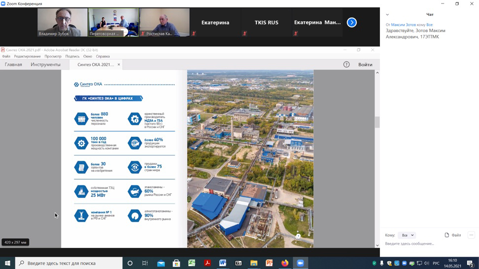Select Владимир Зубов's video thumbnail

tap(63, 22)
